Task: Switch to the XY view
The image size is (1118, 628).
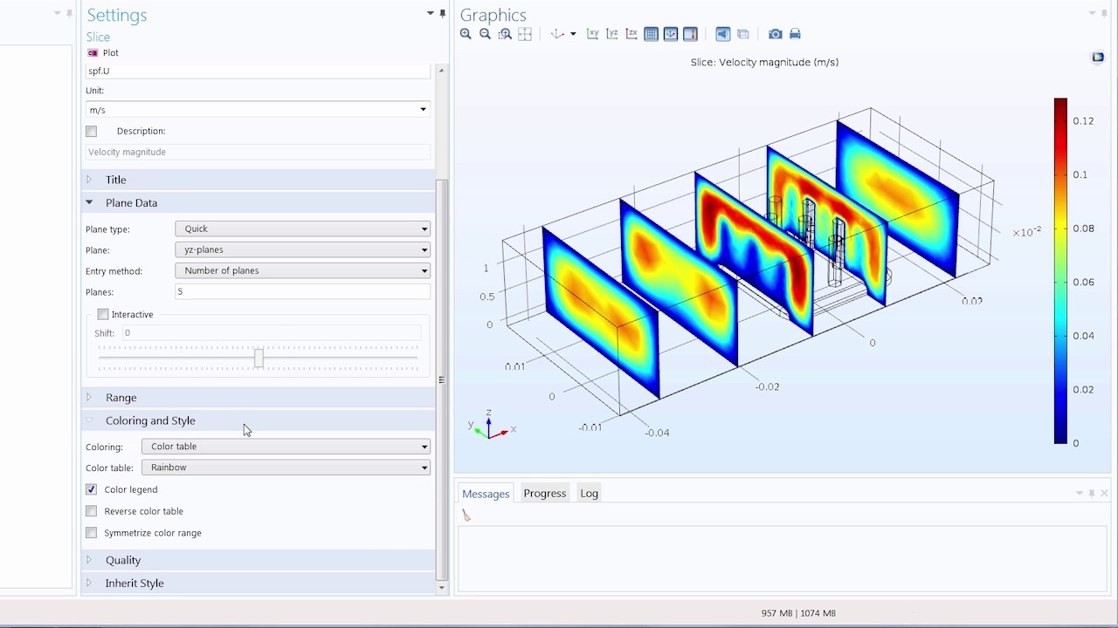Action: pos(593,34)
